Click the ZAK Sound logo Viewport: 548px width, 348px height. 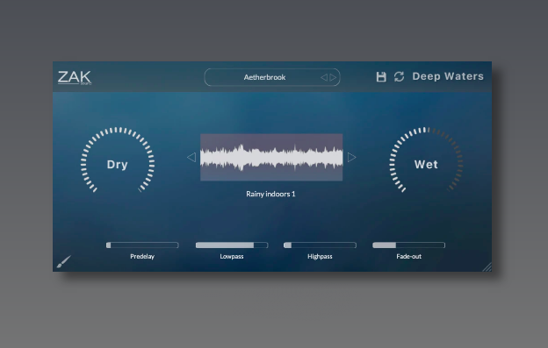[x=75, y=77]
